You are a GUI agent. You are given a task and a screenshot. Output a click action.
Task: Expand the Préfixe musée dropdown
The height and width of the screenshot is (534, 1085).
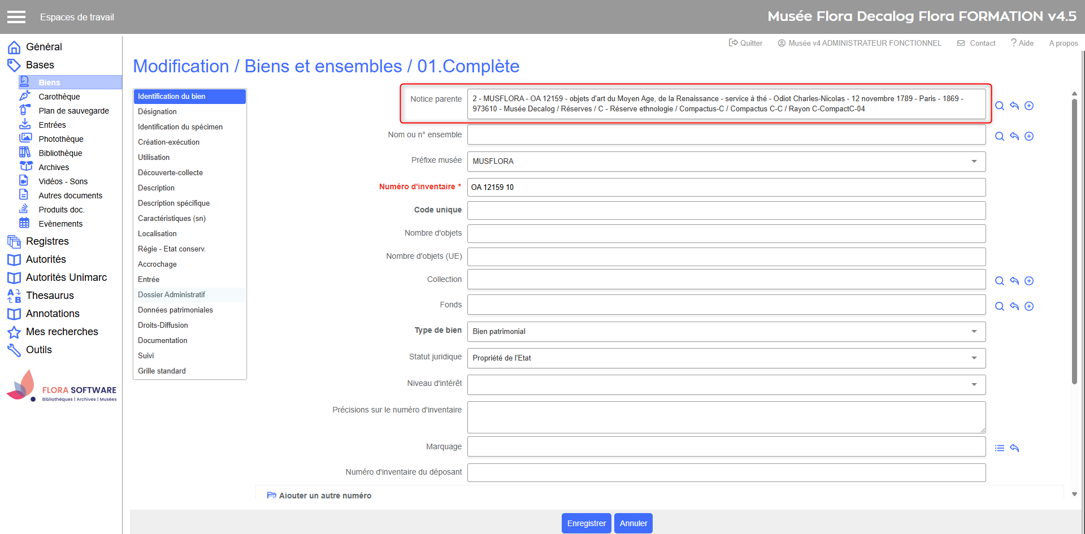click(974, 162)
